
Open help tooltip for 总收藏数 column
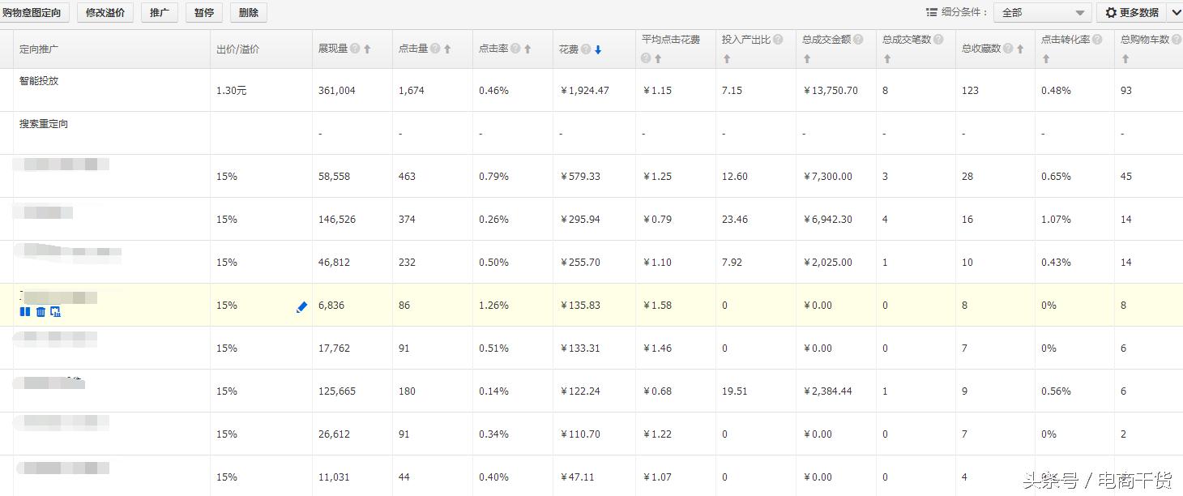[x=1008, y=49]
